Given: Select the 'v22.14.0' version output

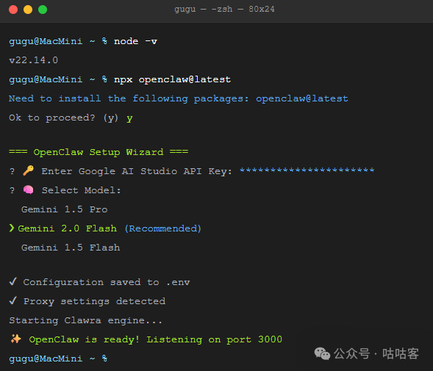Looking at the screenshot, I should click(33, 60).
